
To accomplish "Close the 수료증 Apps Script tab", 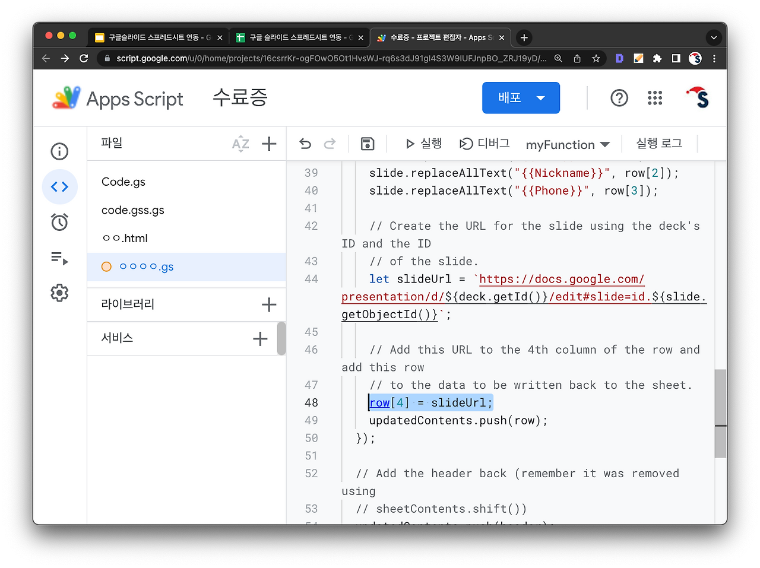I will click(502, 37).
